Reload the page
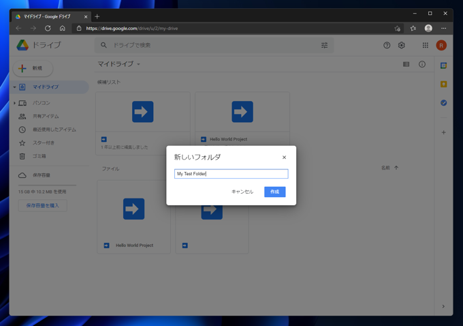Viewport: 463px width, 326px height. pos(48,29)
